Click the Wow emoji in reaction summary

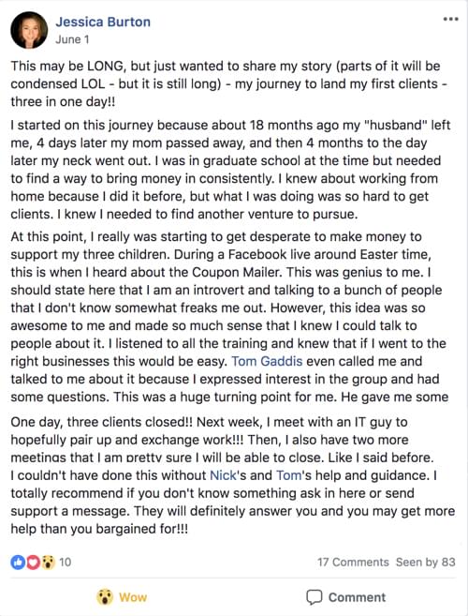[x=48, y=563]
